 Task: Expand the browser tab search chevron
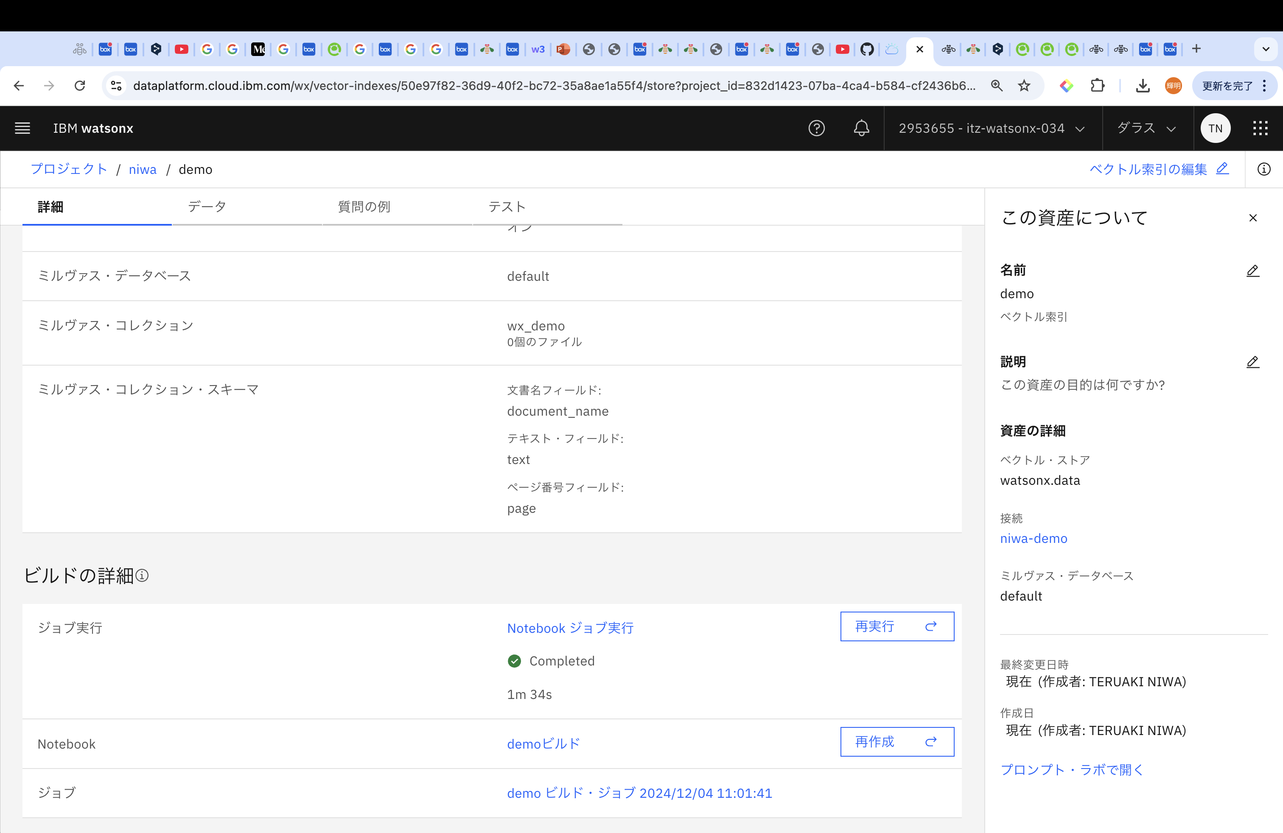point(1266,49)
